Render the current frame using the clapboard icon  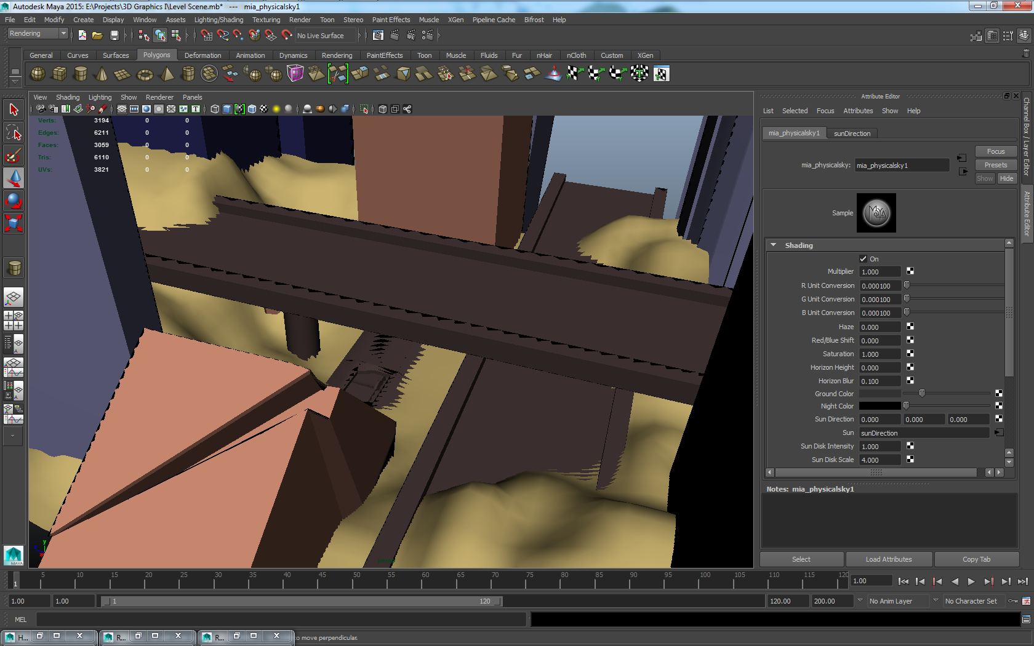[395, 36]
